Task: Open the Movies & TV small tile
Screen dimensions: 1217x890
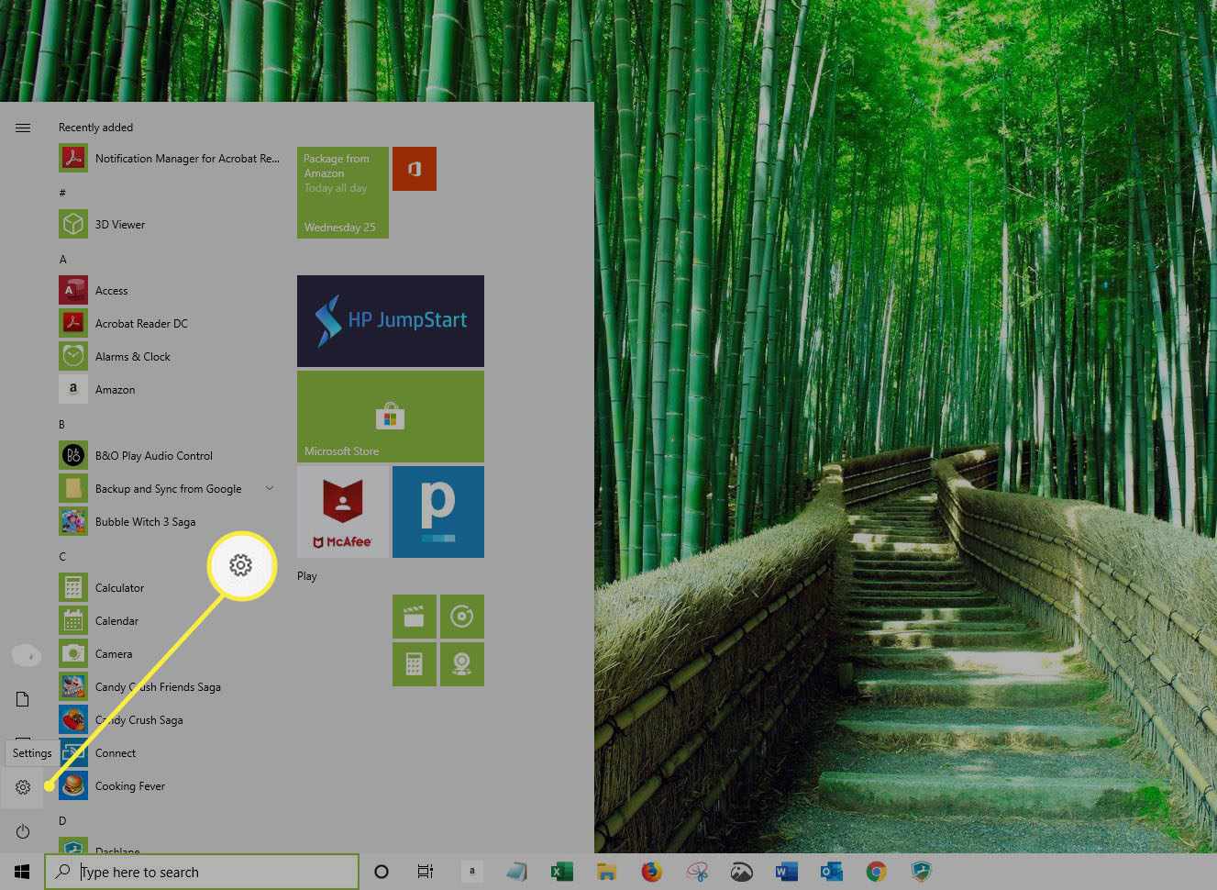Action: pos(415,617)
